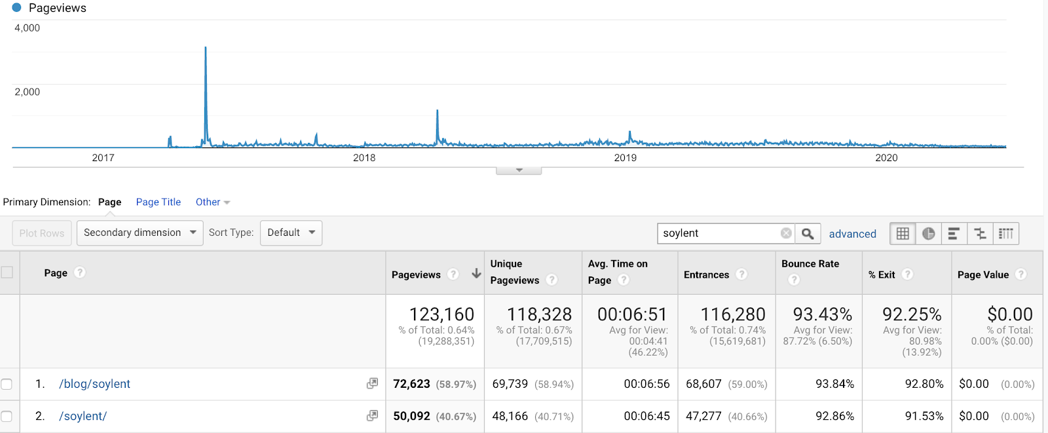Show help for Unique Pageviews column
1048x433 pixels.
click(x=552, y=280)
